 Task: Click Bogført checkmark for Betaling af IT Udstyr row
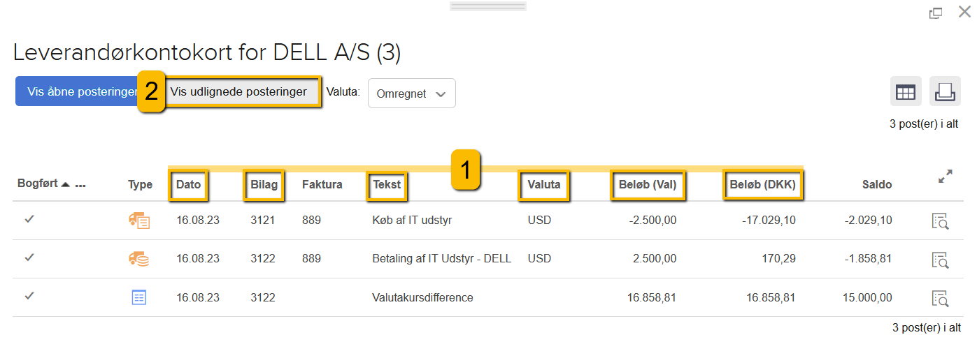[x=29, y=258]
